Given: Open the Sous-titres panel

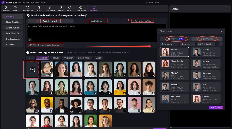Looking at the screenshot, I should click(x=81, y=9).
